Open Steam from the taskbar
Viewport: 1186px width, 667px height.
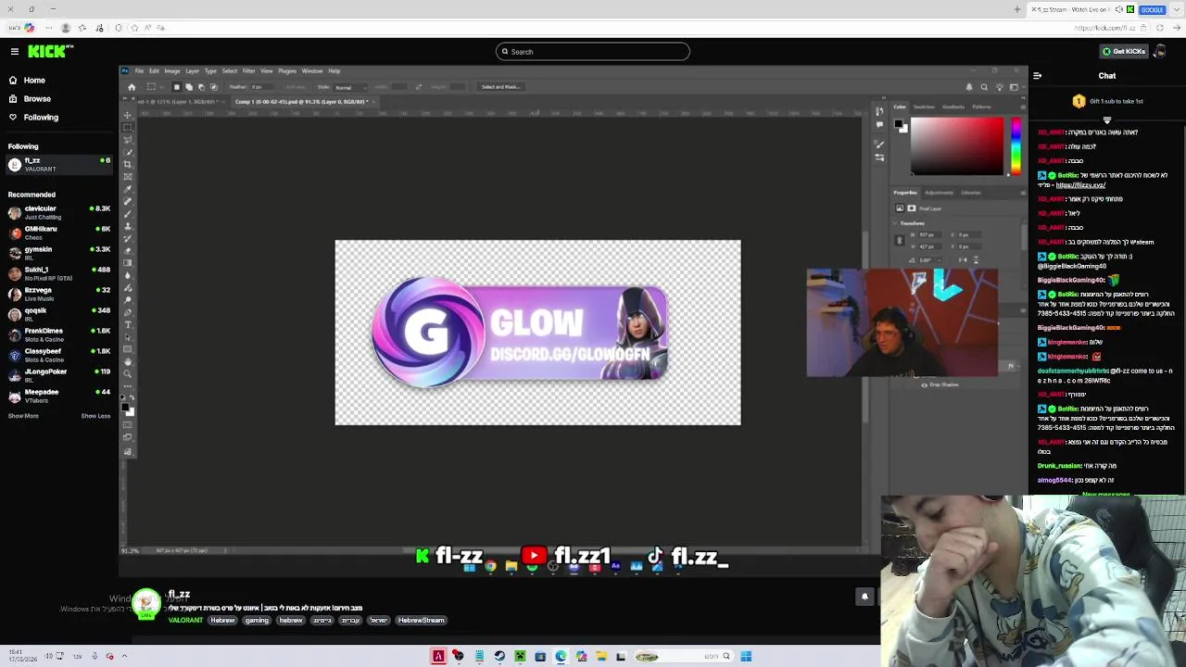(x=499, y=657)
